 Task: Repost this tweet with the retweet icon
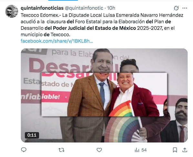61,150
